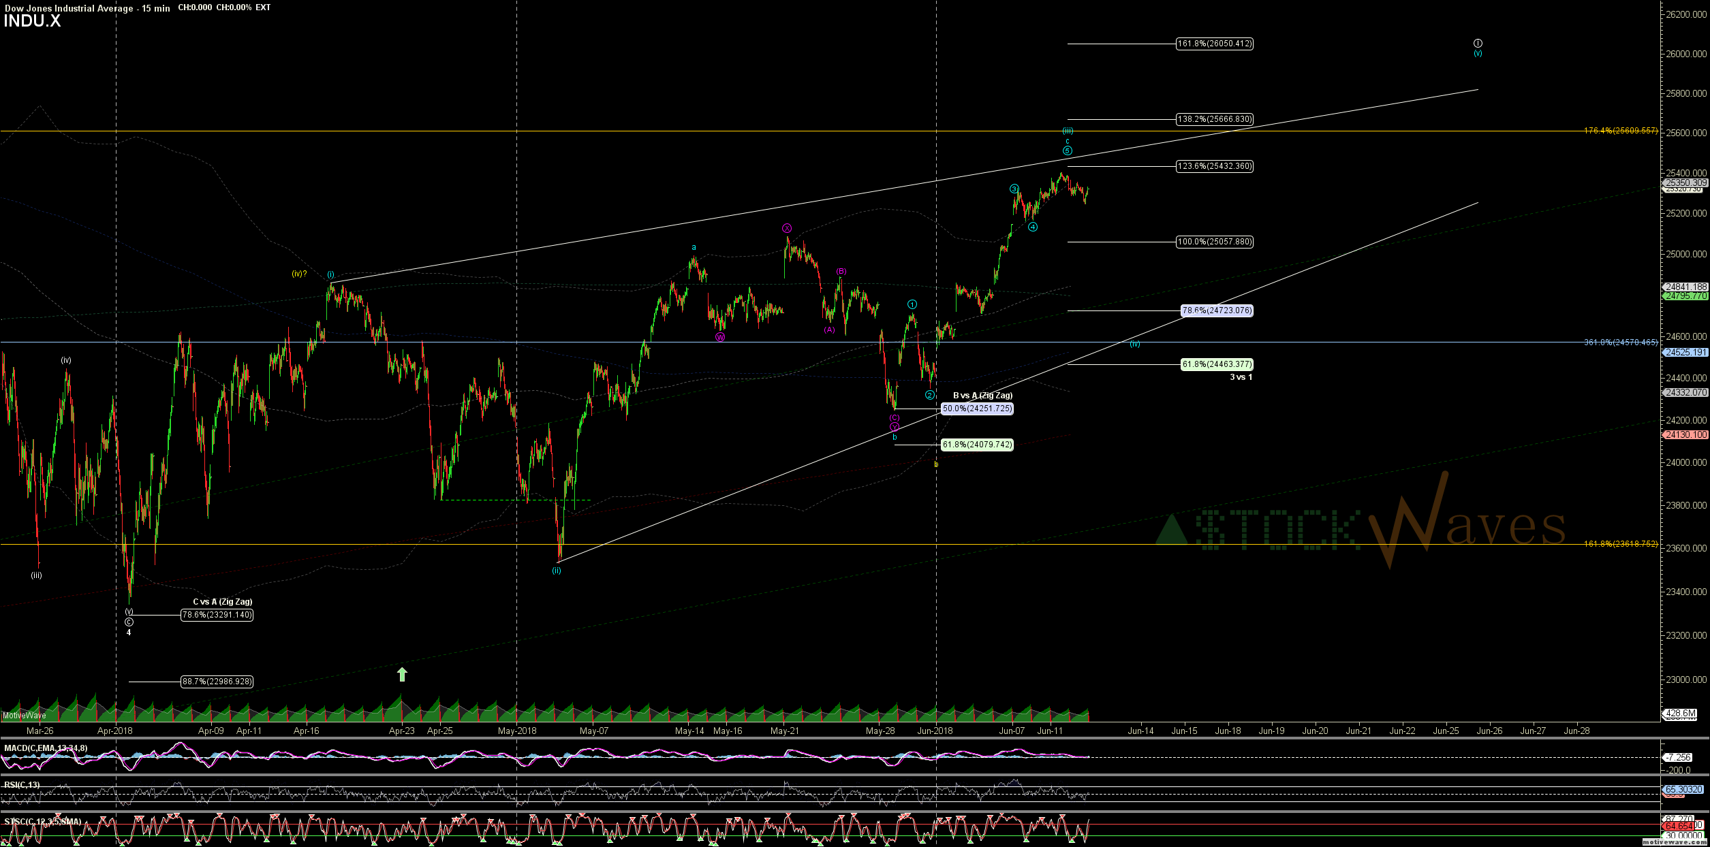Select the cyan (ii) label near May-2018 low
The image size is (1710, 847).
557,571
